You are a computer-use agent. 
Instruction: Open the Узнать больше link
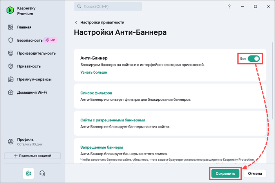click(x=94, y=72)
